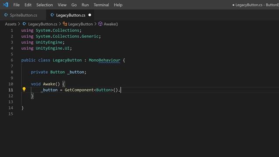Open the View menu

coord(62,5)
